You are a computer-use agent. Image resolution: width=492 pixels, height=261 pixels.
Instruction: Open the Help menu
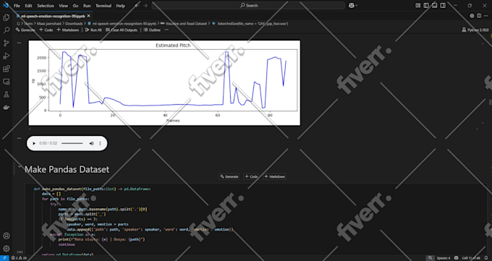(121, 6)
